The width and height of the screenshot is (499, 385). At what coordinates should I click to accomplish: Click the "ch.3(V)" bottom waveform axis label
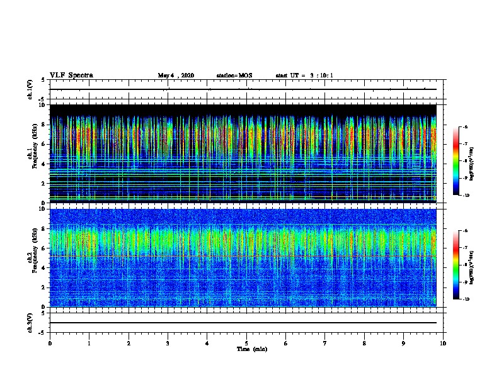[x=30, y=323]
